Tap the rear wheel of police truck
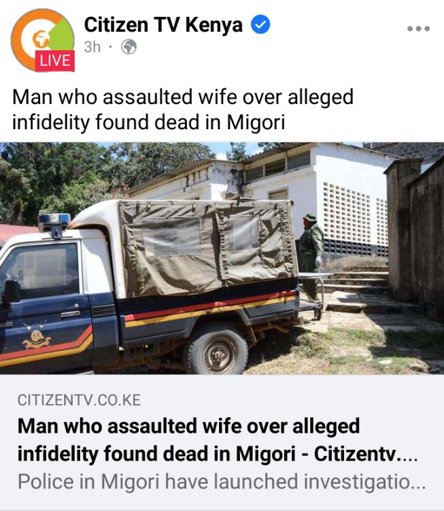444x511 pixels. pyautogui.click(x=216, y=351)
